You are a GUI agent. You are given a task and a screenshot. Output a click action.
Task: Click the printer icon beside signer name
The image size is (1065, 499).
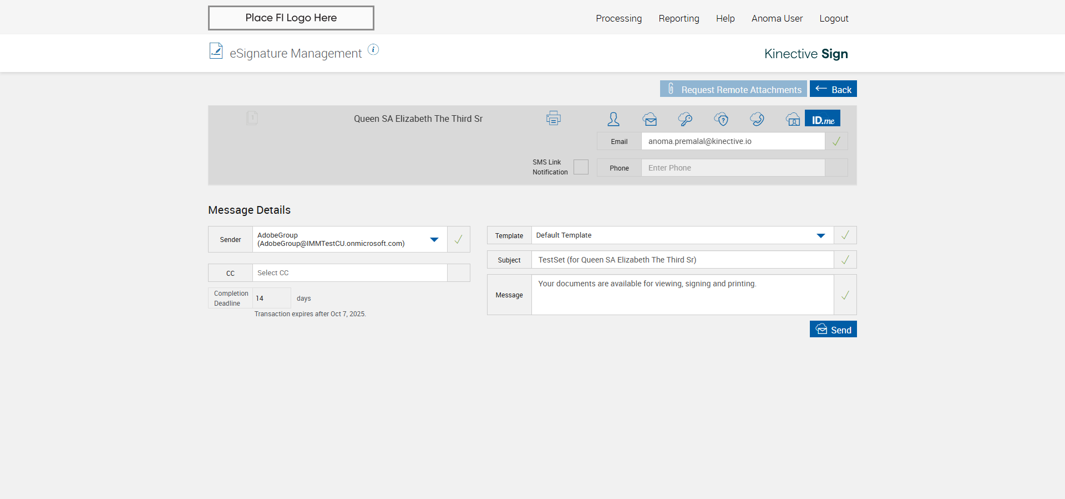pos(553,118)
